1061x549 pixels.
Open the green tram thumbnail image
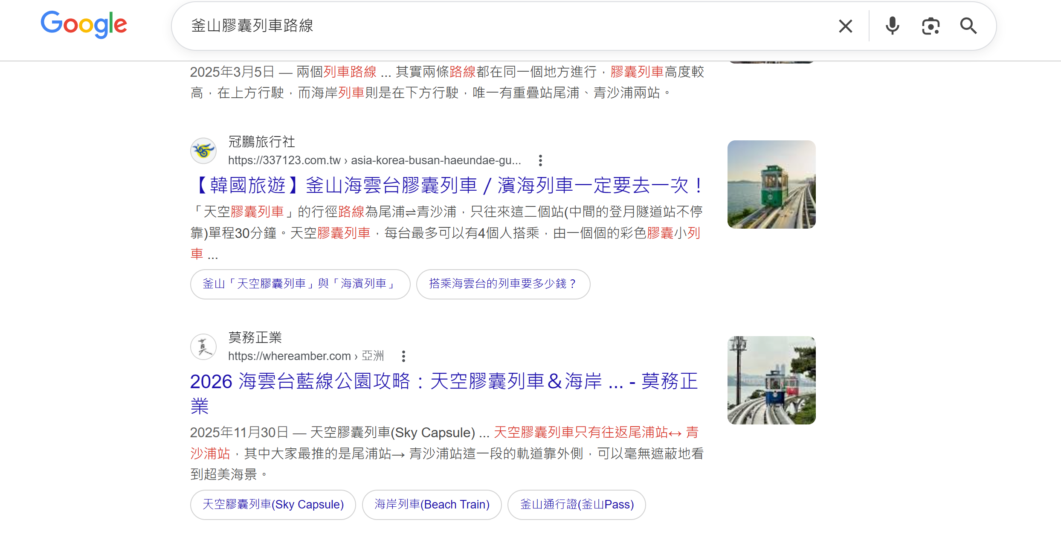coord(771,184)
